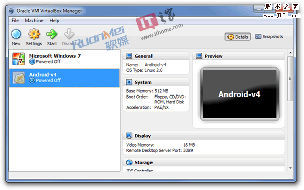This screenshot has width=304, height=190.
Task: Click the details pane scroll down arrow
Action: (290, 168)
